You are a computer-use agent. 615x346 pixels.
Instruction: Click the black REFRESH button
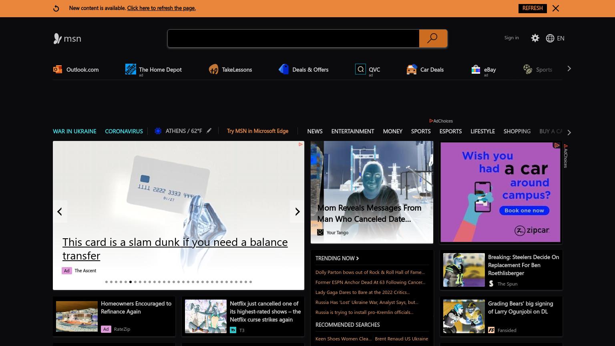(x=533, y=8)
